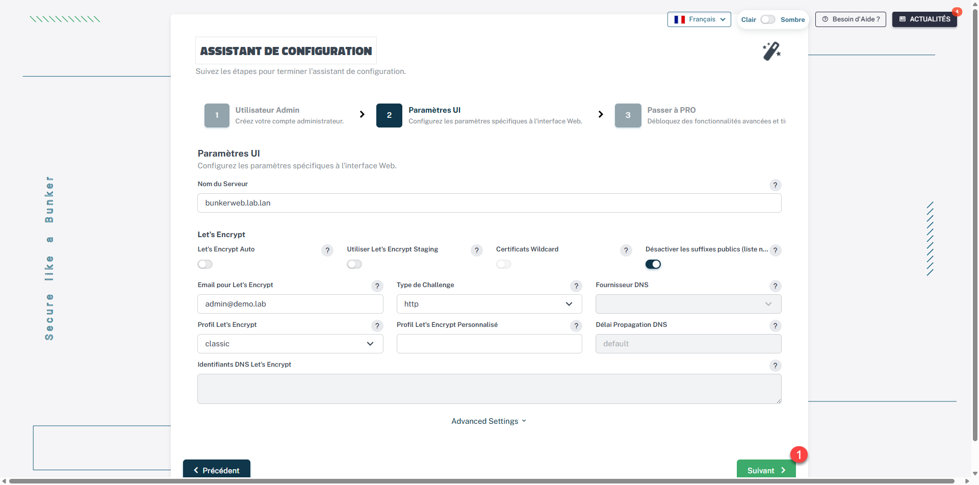Screen dimensions: 979x485
Task: Open the Type de Challenge dropdown
Action: pyautogui.click(x=489, y=304)
